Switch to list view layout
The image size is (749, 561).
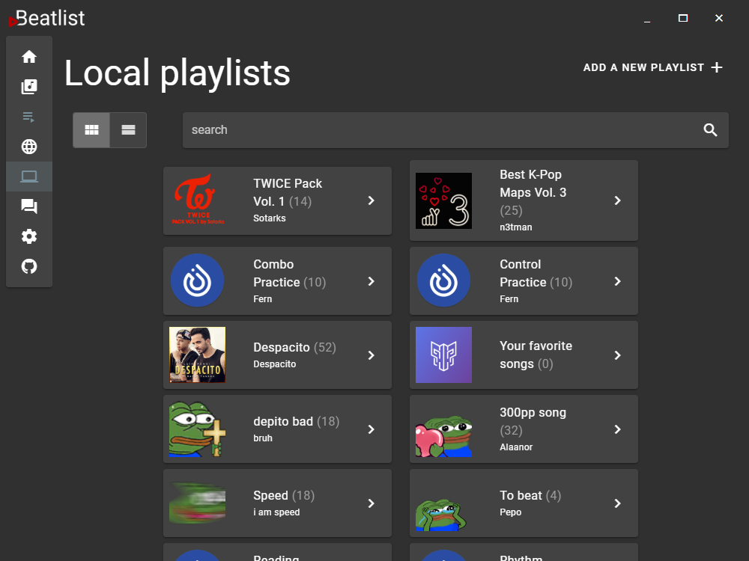tap(128, 129)
